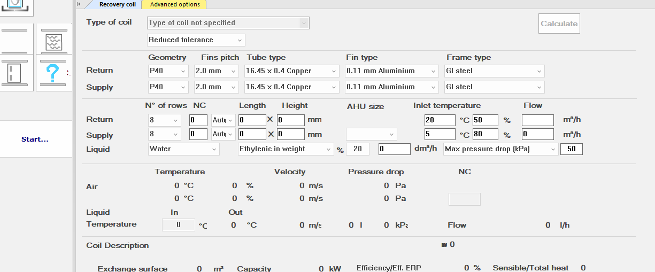655x272 pixels.
Task: Click the small icon beside Coil Description value
Action: pyautogui.click(x=444, y=245)
